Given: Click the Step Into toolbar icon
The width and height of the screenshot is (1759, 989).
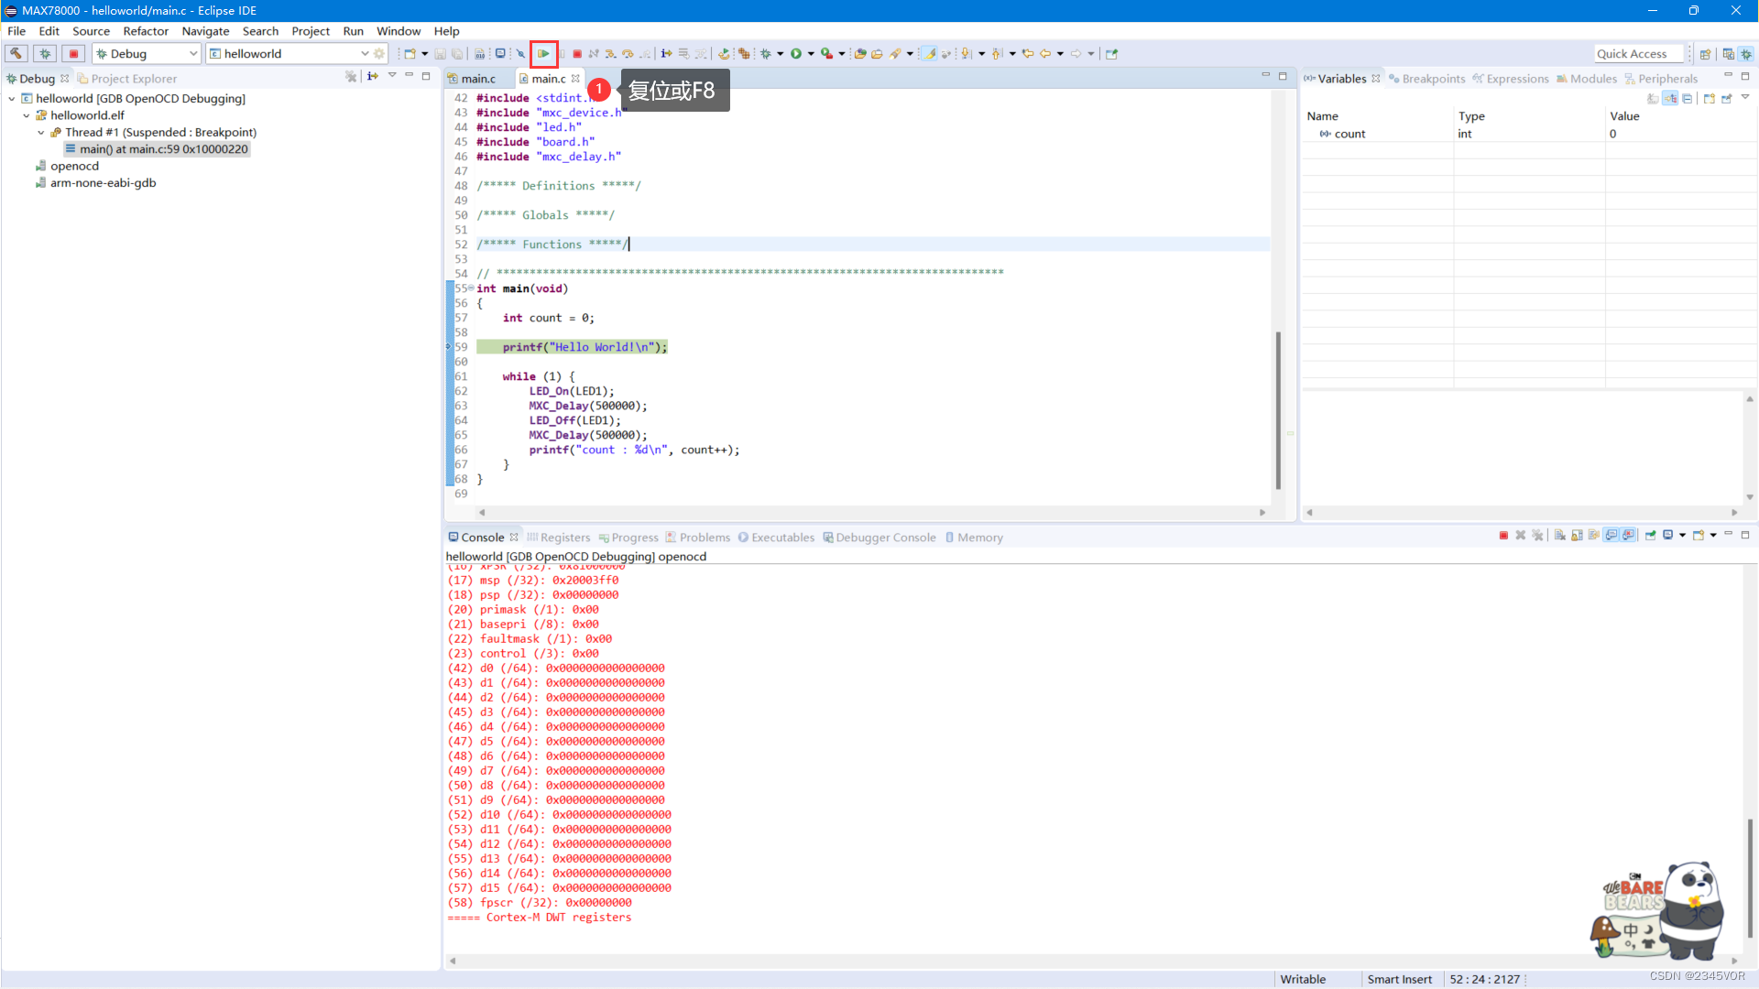Looking at the screenshot, I should 610,54.
